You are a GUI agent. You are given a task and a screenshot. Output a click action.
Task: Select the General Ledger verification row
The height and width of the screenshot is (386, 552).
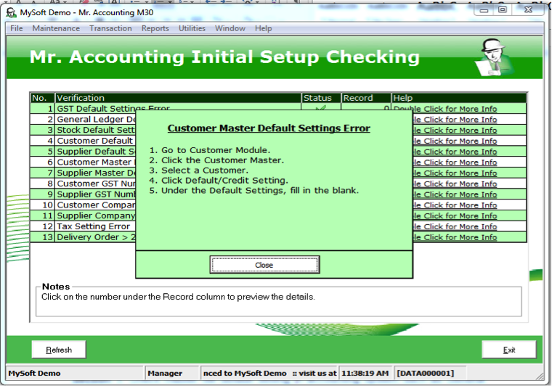96,120
